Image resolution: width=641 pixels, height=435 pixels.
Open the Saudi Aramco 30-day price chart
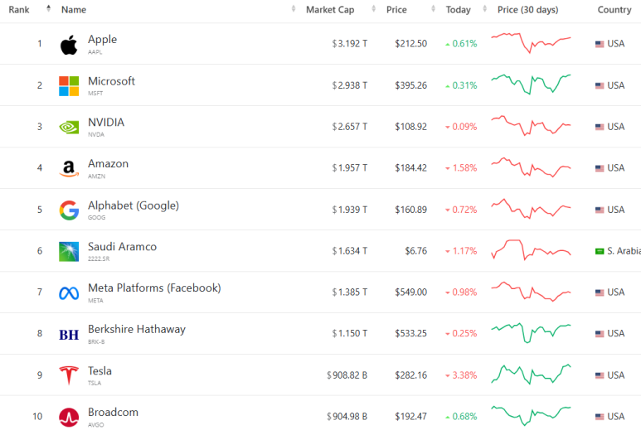[x=531, y=249]
